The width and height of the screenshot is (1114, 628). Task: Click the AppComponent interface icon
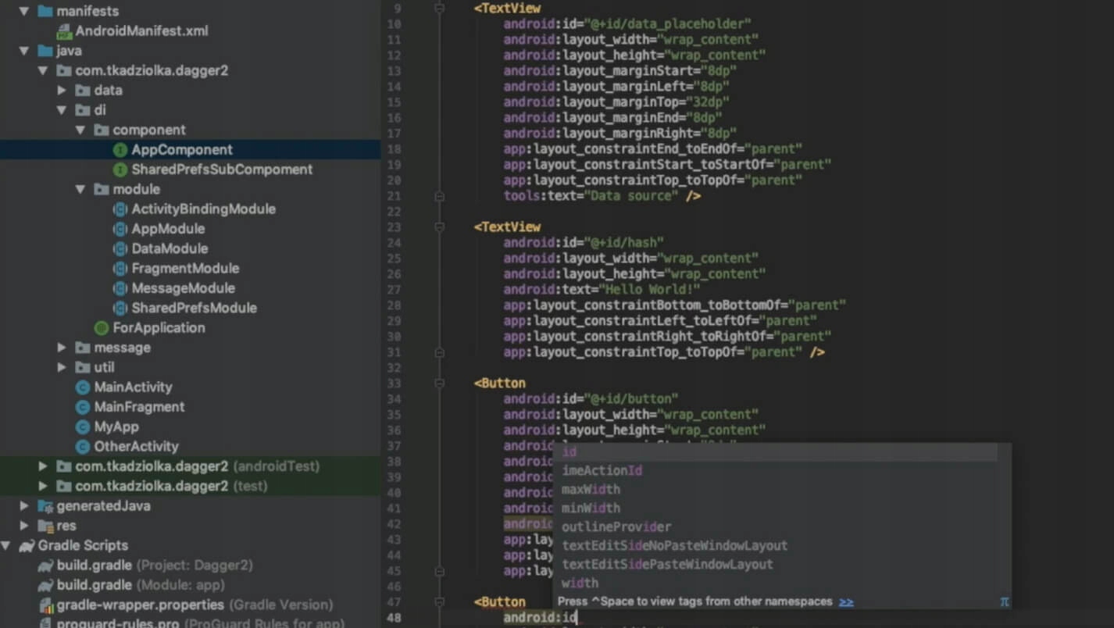click(120, 150)
